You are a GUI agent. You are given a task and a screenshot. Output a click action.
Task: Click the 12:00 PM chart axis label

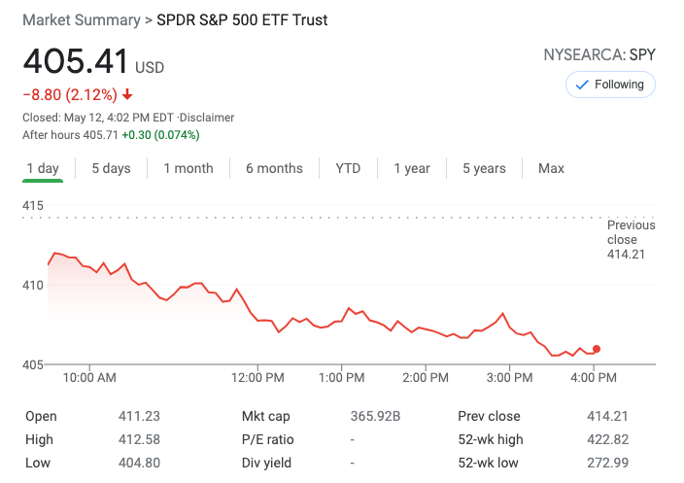click(x=259, y=377)
